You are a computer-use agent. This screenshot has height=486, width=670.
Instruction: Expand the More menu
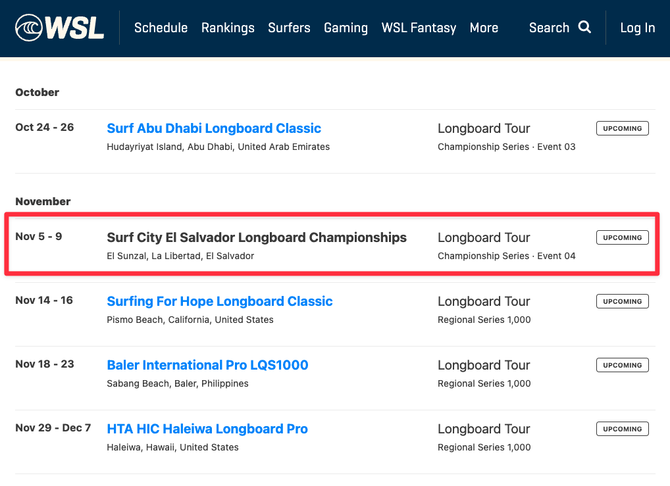[484, 28]
